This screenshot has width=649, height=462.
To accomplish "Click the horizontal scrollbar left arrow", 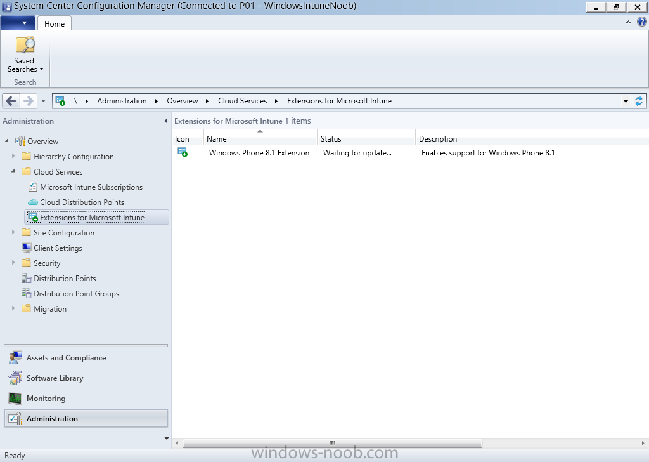I will tap(177, 444).
